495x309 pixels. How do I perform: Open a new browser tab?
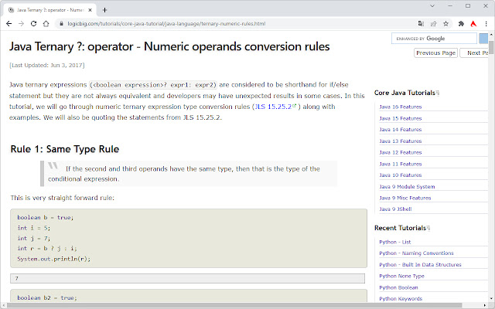(104, 9)
